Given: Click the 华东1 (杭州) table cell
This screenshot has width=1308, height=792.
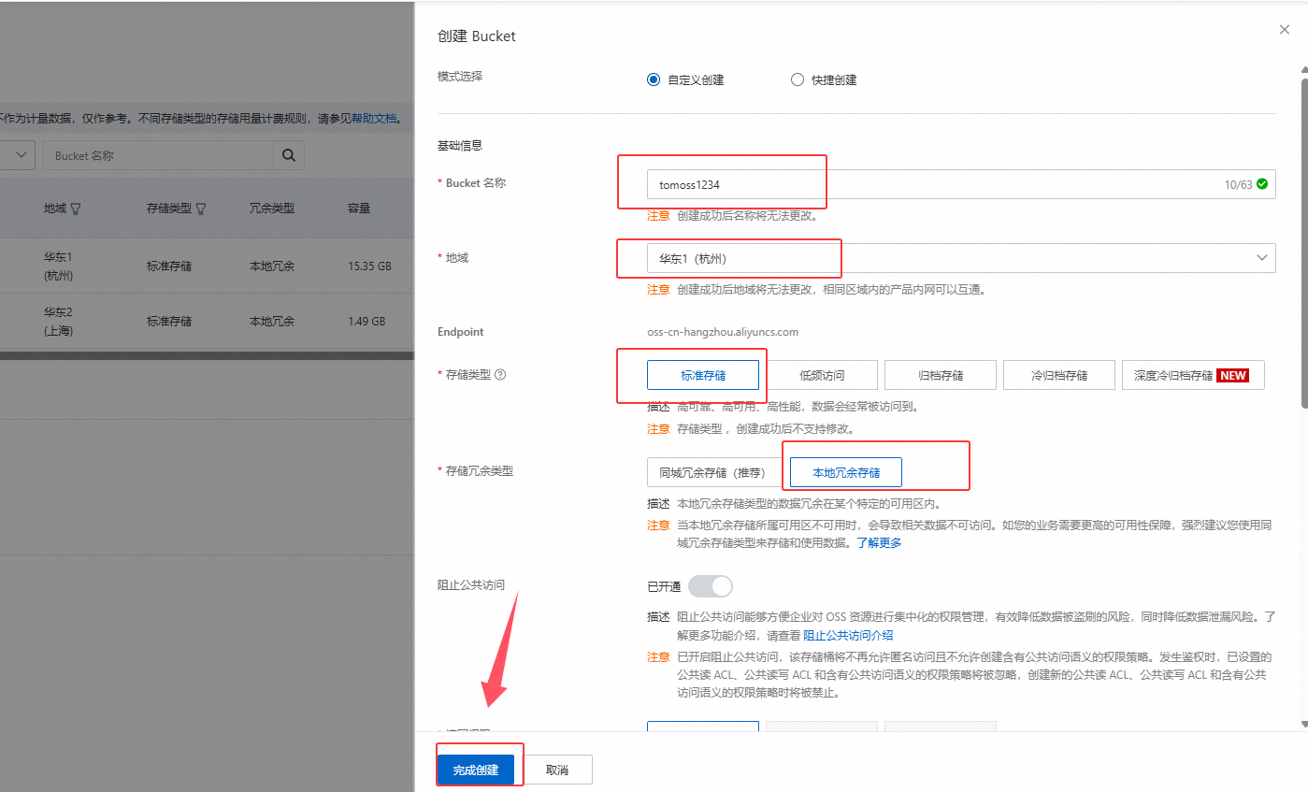Looking at the screenshot, I should [x=58, y=266].
